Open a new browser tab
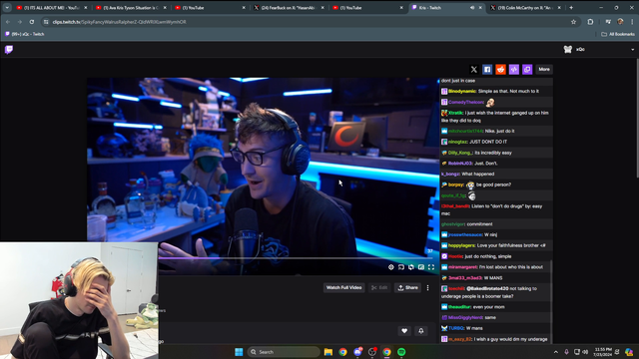 point(571,8)
